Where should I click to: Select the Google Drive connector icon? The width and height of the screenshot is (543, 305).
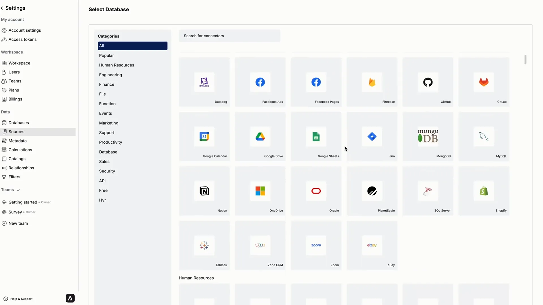pyautogui.click(x=260, y=137)
